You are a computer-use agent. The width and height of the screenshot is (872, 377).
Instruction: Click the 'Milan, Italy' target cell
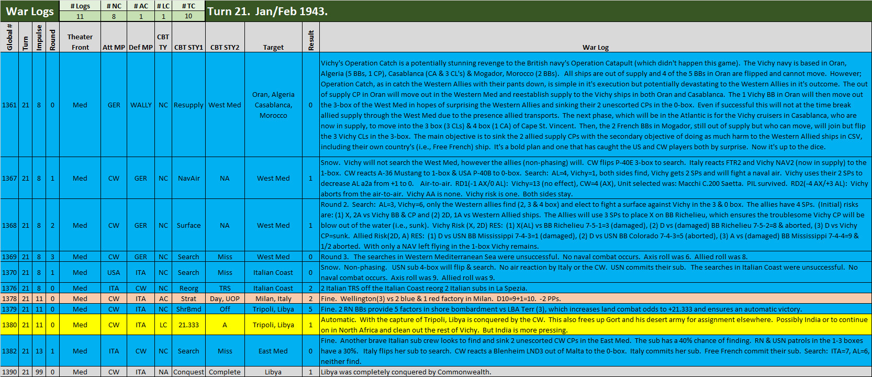273,298
